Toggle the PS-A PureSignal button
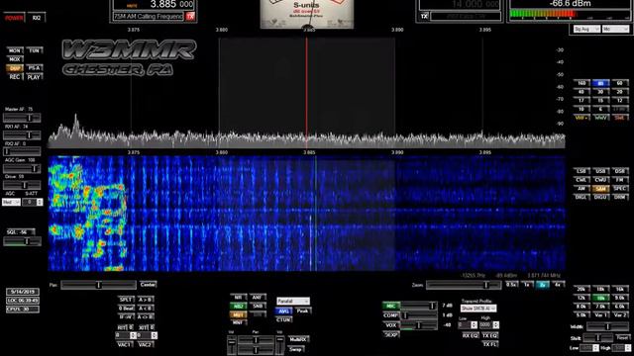This screenshot has width=634, height=356. coord(34,68)
